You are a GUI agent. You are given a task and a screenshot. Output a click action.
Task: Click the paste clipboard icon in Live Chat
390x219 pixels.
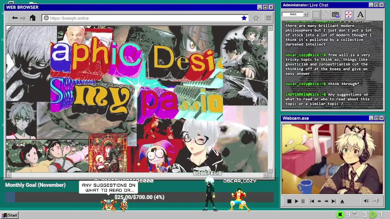click(336, 14)
